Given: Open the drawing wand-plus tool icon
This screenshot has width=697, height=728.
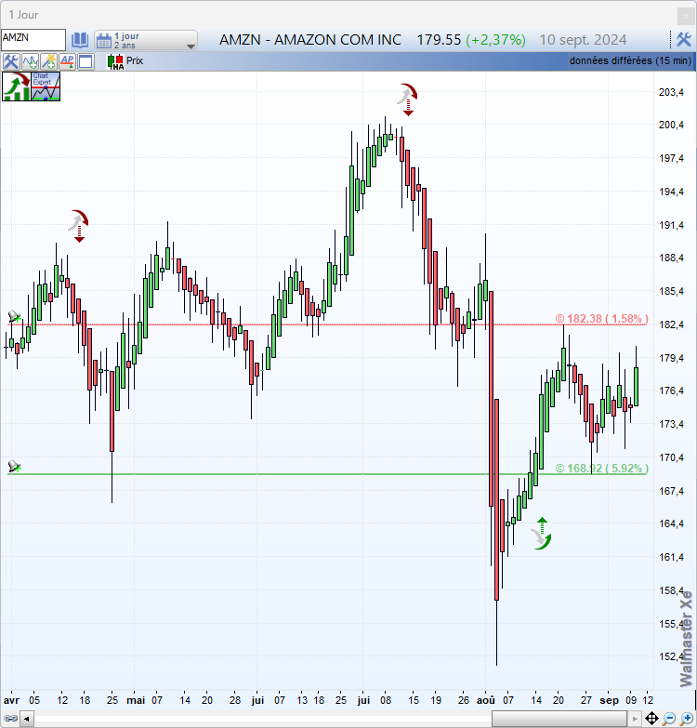Looking at the screenshot, I should click(x=48, y=61).
